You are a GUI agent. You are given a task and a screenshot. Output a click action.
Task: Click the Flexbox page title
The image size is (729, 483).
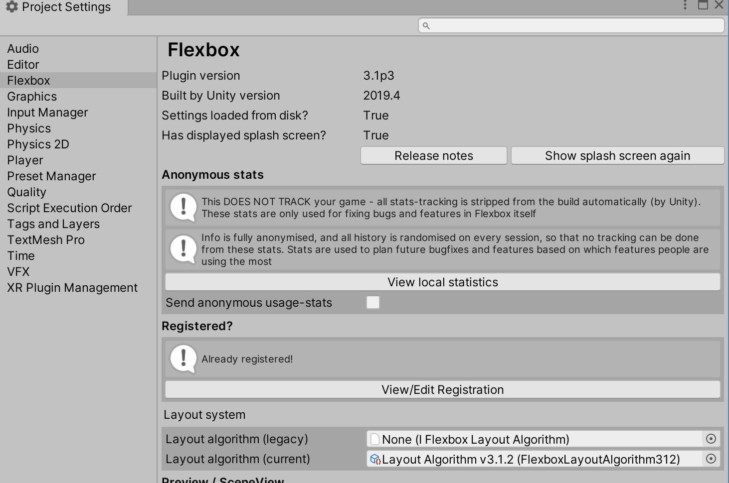[x=203, y=50]
